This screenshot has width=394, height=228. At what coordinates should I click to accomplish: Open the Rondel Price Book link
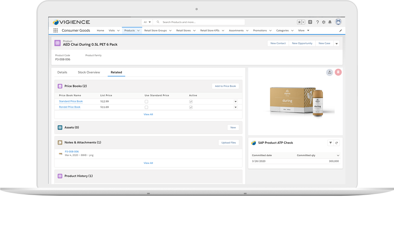(70, 107)
